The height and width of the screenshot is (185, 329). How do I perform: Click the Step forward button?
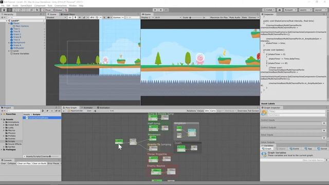click(166, 10)
